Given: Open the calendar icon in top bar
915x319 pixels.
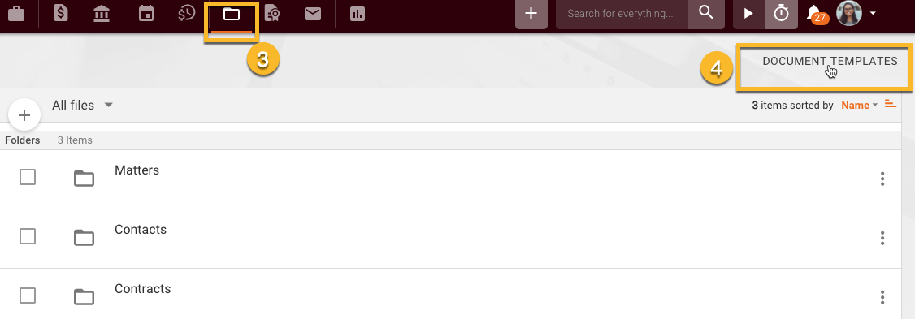Looking at the screenshot, I should coord(146,14).
